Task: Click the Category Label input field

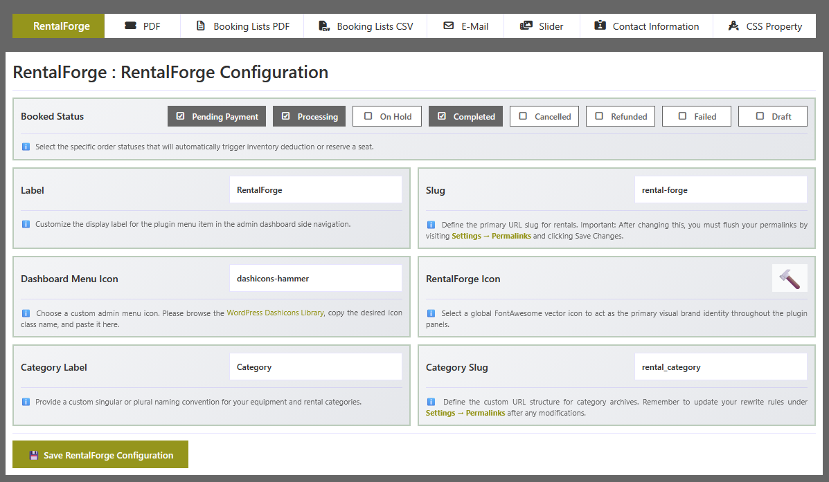Action: pyautogui.click(x=316, y=367)
